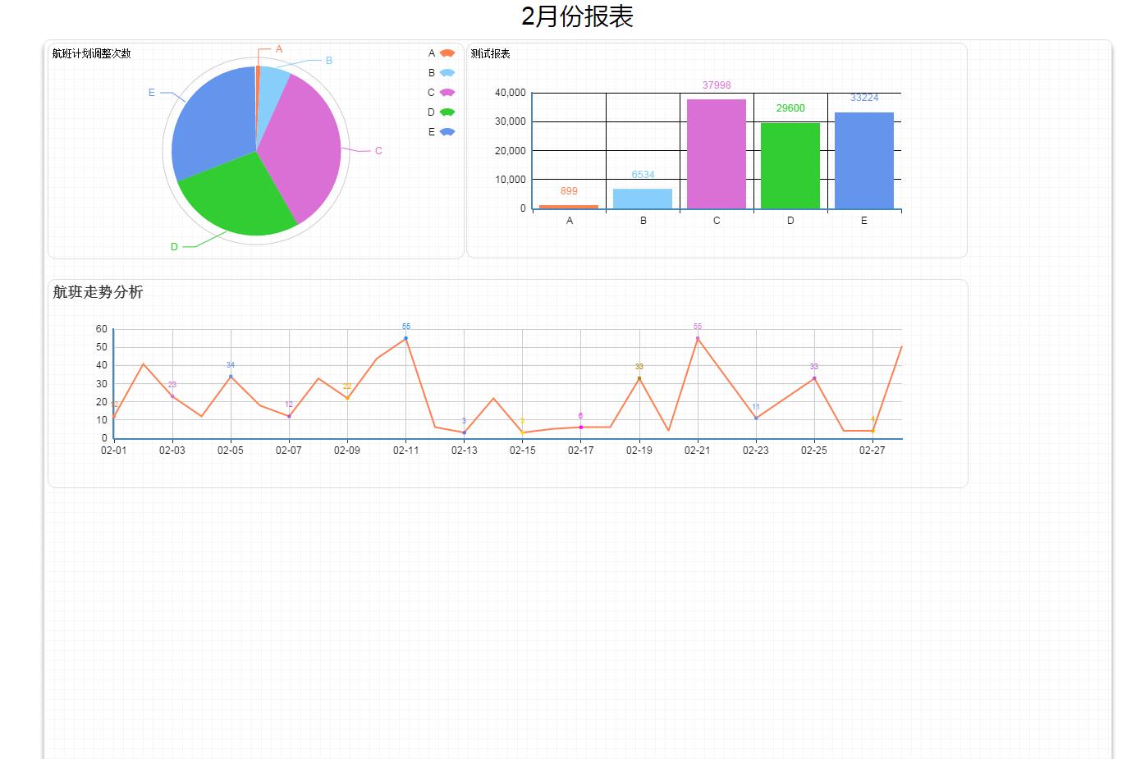Click line chart x-axis label 02-21
1145x759 pixels.
point(698,450)
